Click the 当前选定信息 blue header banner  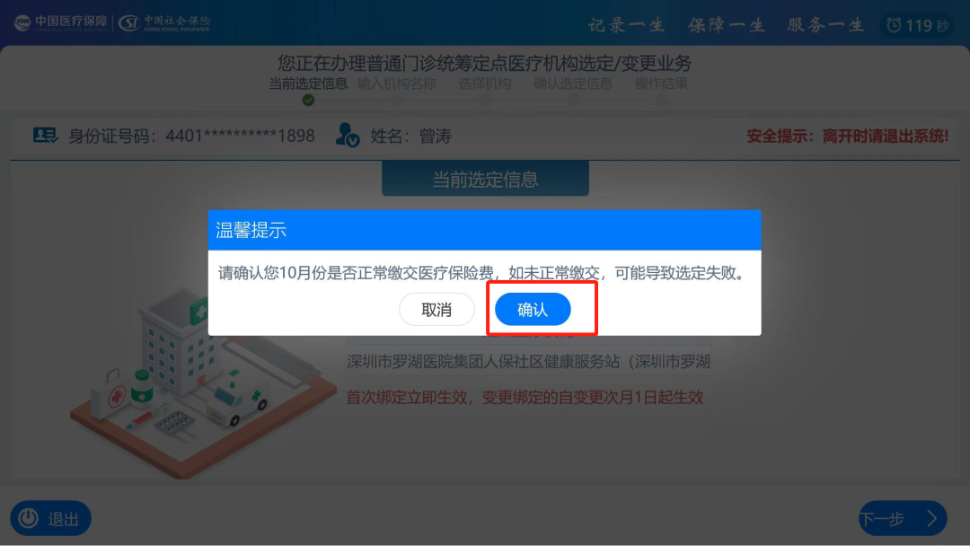click(x=485, y=179)
